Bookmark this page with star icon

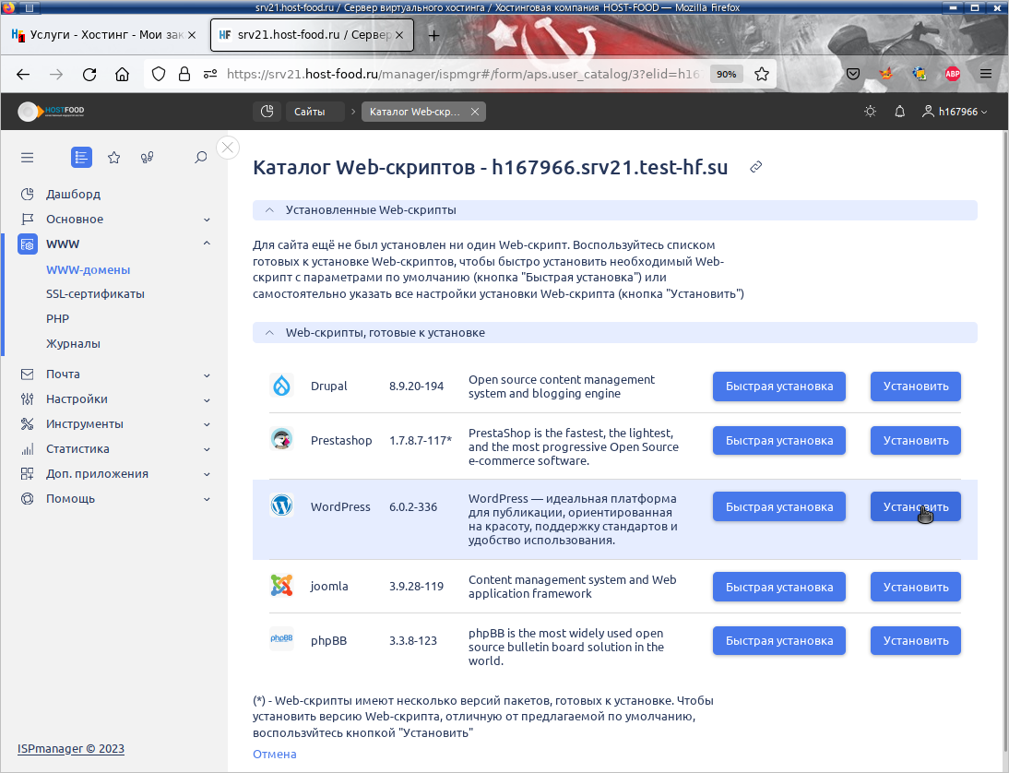(x=762, y=74)
